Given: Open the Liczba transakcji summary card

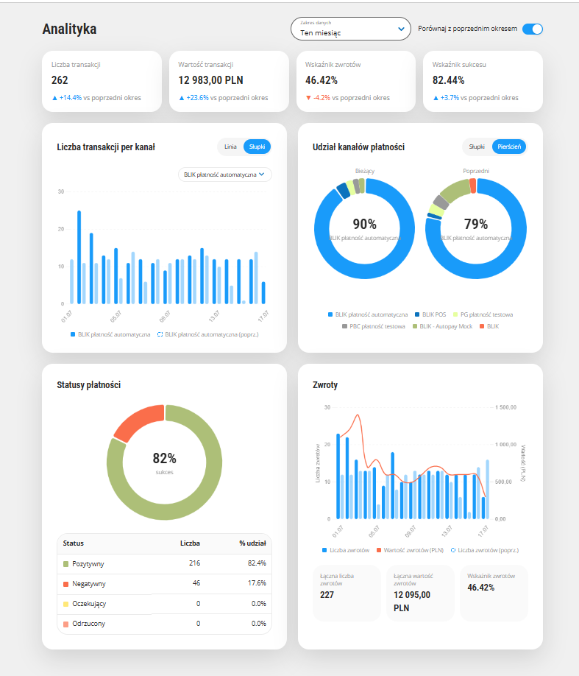Looking at the screenshot, I should 102,82.
